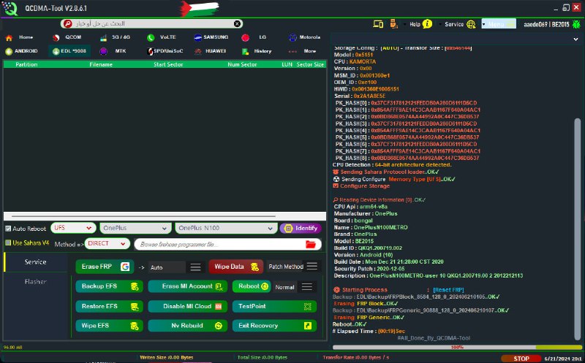Screen dimensions: 585x363
Task: Open the History tab
Action: tap(257, 51)
